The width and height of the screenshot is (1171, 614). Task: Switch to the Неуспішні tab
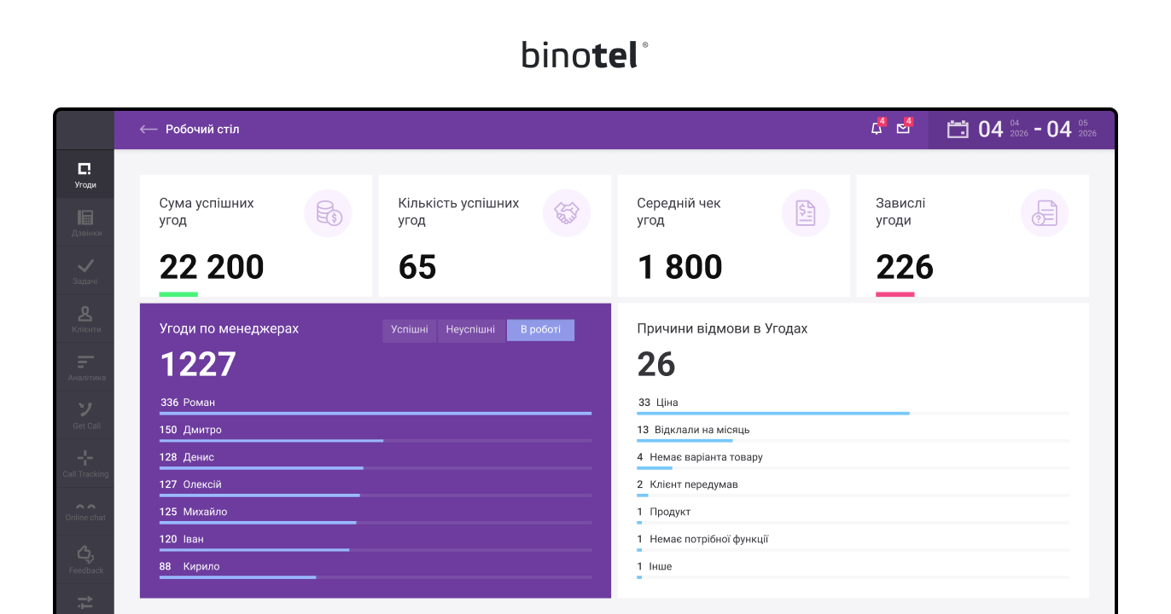click(x=470, y=330)
